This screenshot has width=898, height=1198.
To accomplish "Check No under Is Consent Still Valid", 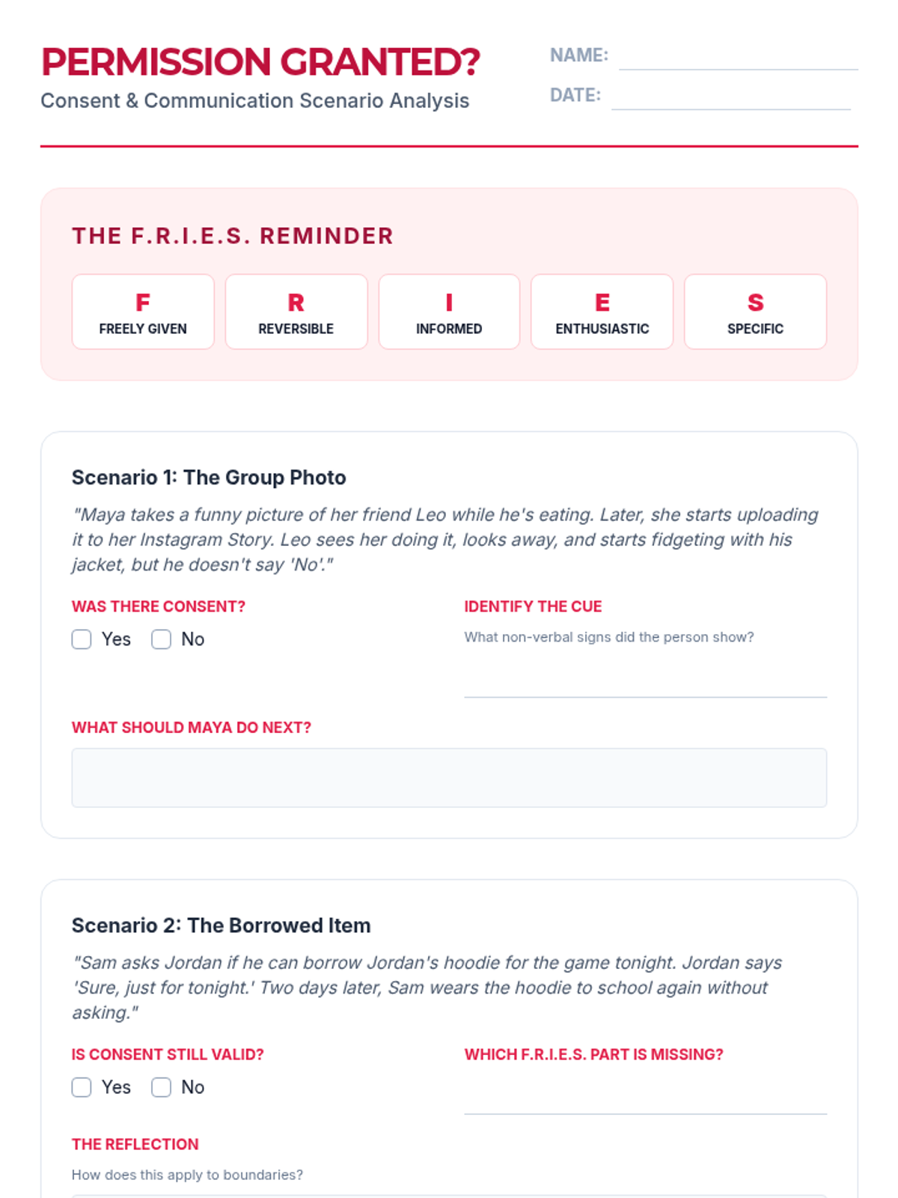I will click(x=162, y=1087).
